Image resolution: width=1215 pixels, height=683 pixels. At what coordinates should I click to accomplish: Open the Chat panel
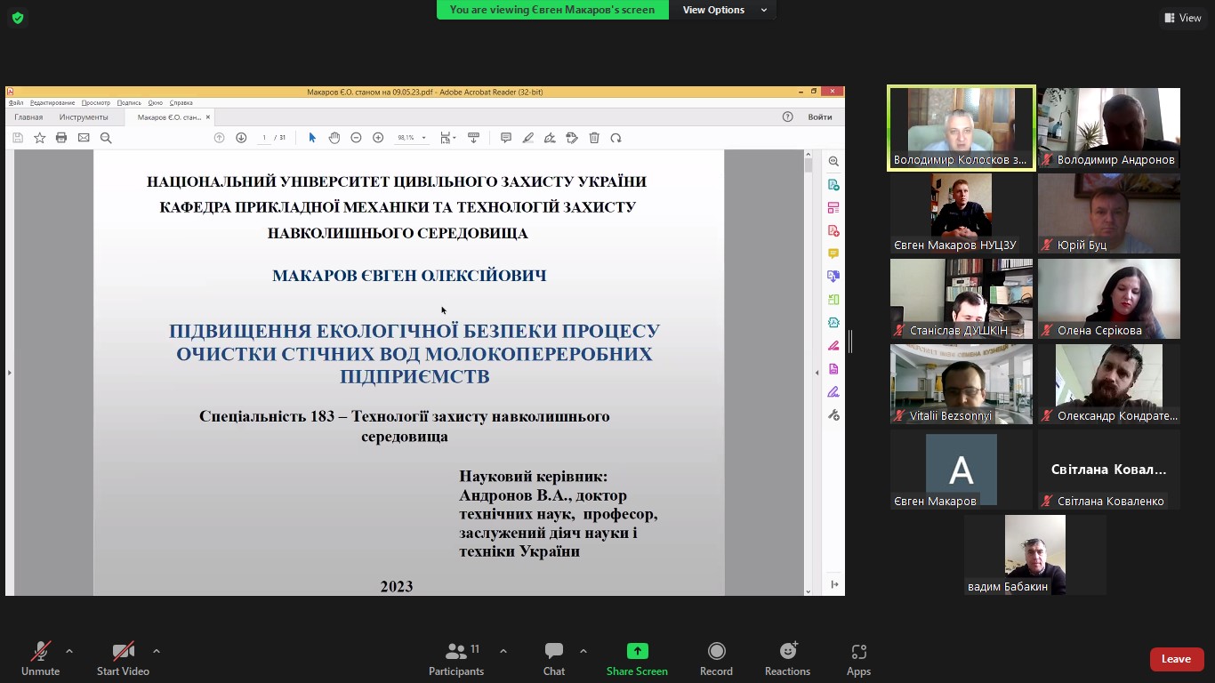[553, 659]
